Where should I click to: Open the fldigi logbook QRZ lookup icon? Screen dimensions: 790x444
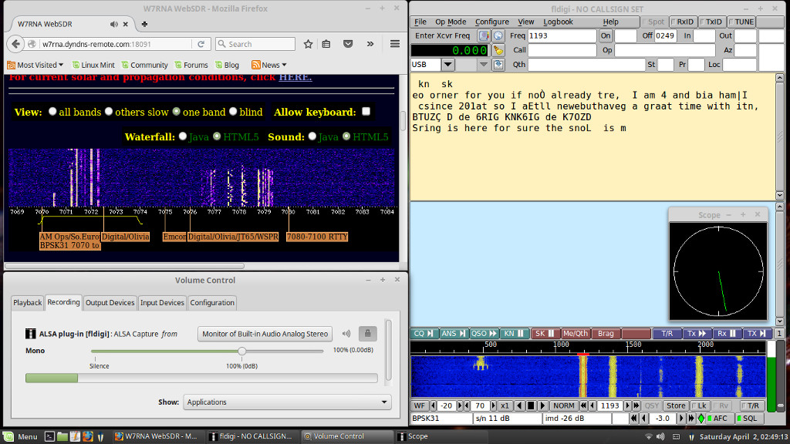[x=484, y=35]
